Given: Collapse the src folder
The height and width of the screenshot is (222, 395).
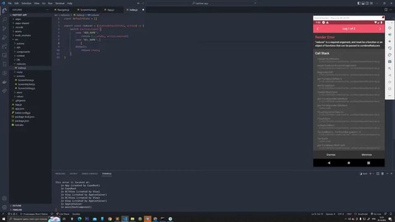Looking at the screenshot, I should 17,39.
